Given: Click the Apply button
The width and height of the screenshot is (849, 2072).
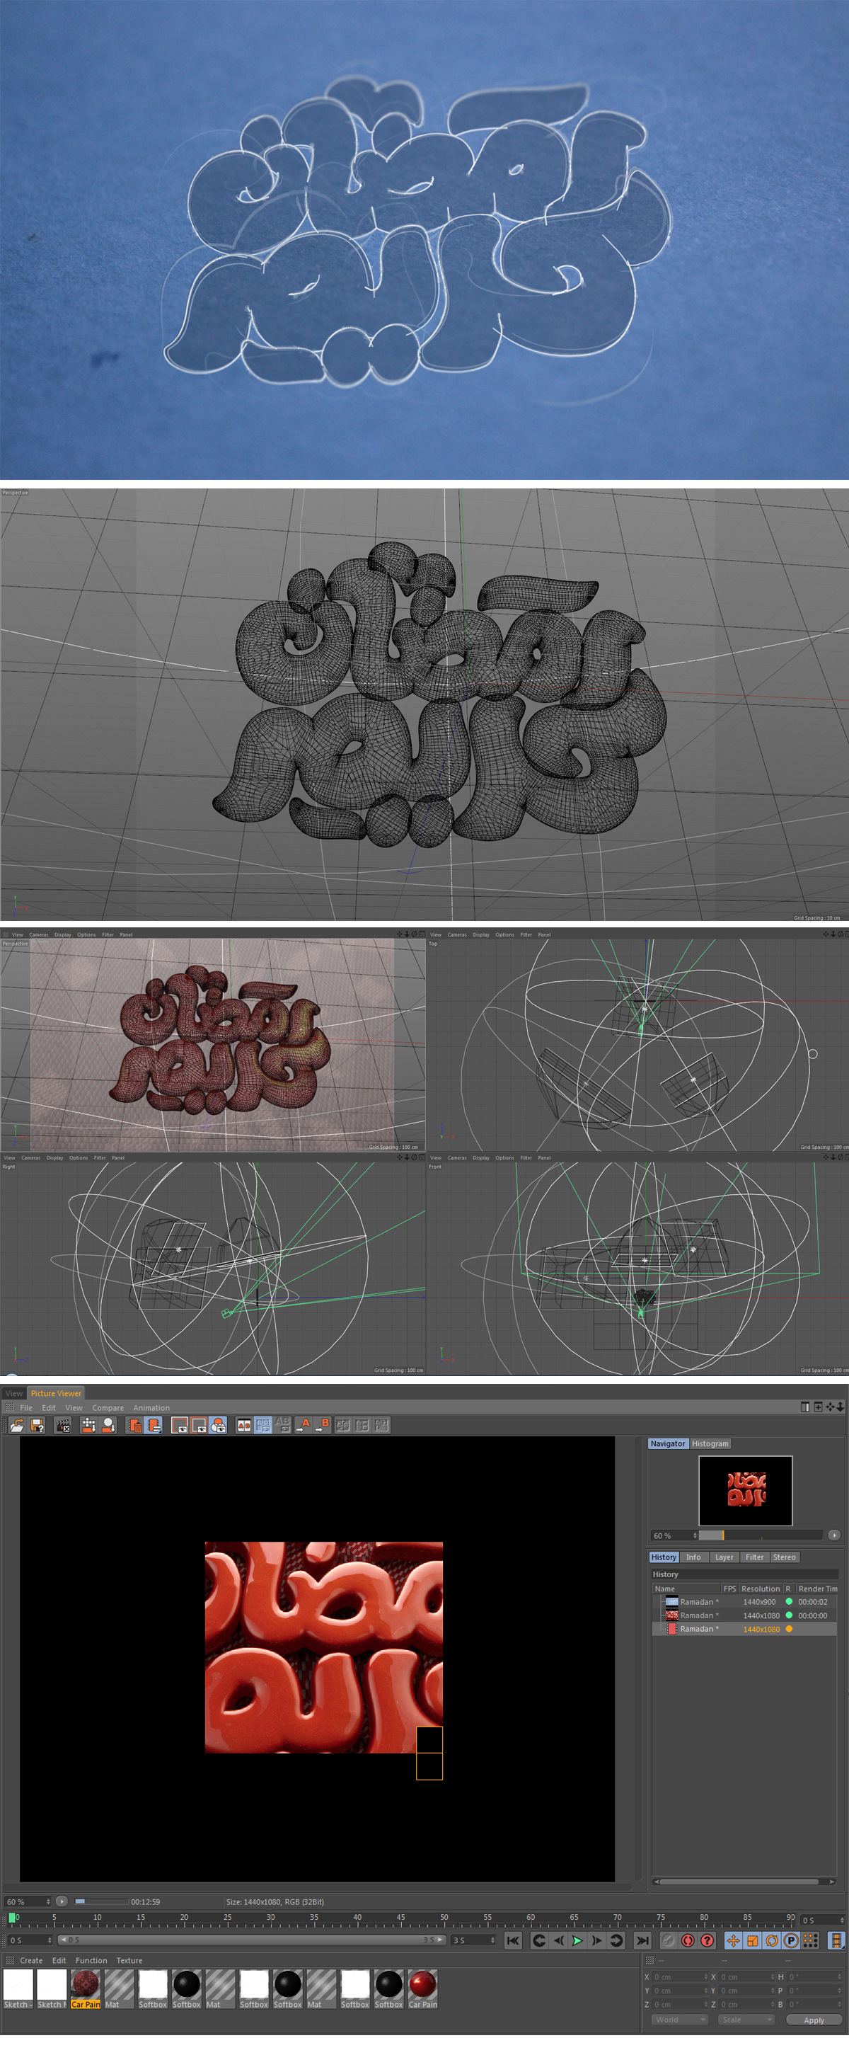Looking at the screenshot, I should click(814, 2020).
